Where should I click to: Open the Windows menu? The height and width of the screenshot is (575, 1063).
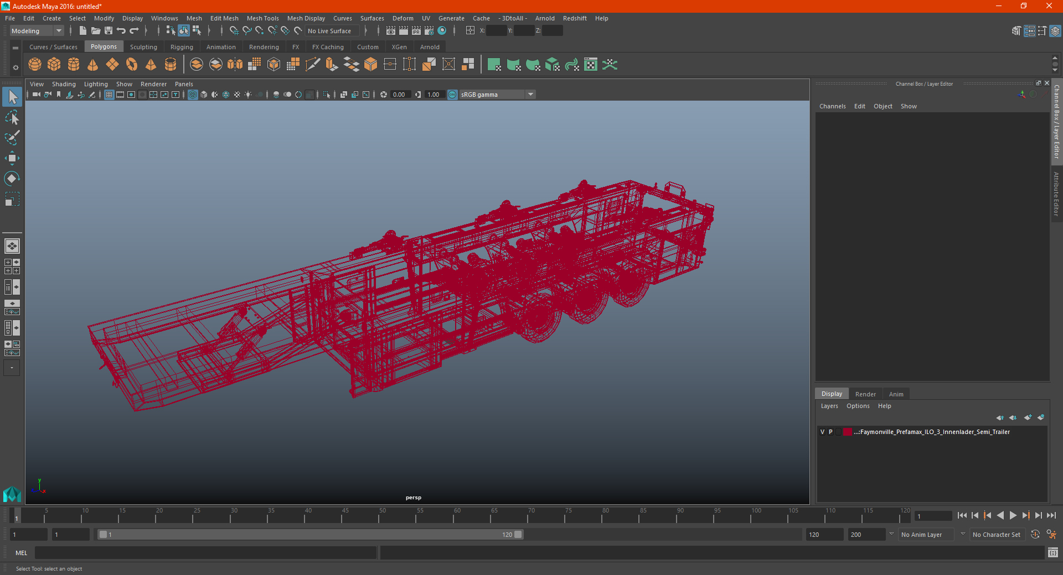(x=164, y=18)
